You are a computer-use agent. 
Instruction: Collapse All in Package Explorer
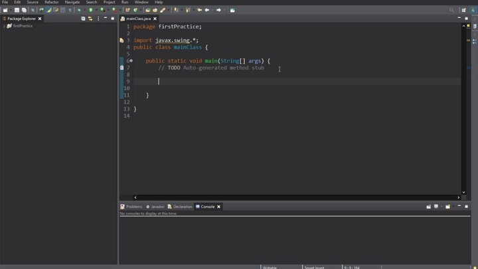tap(83, 19)
